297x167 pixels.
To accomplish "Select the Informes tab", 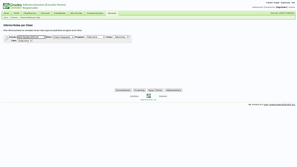I will [112, 13].
